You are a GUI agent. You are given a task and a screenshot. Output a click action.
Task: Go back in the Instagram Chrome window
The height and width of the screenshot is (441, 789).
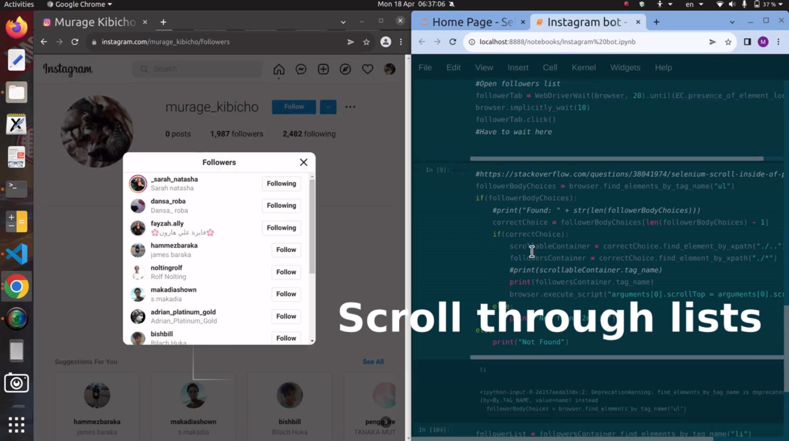(44, 42)
